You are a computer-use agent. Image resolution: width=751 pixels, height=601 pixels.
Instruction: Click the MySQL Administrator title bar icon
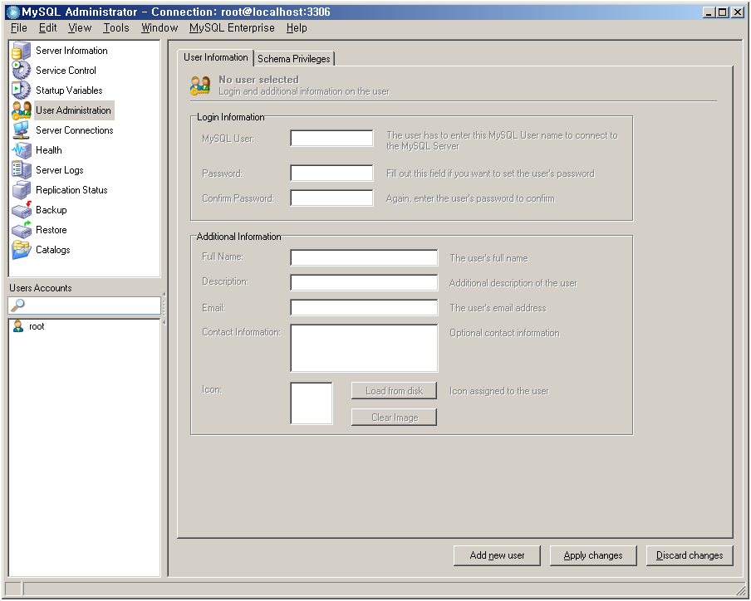click(x=13, y=12)
